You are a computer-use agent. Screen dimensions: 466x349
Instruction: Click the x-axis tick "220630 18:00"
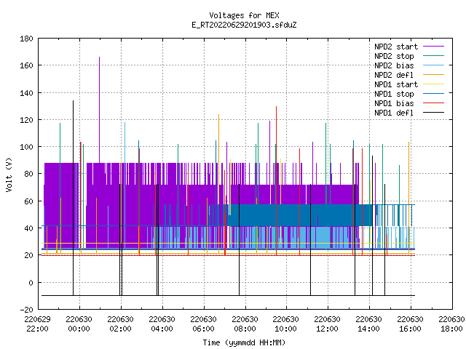coord(451,324)
